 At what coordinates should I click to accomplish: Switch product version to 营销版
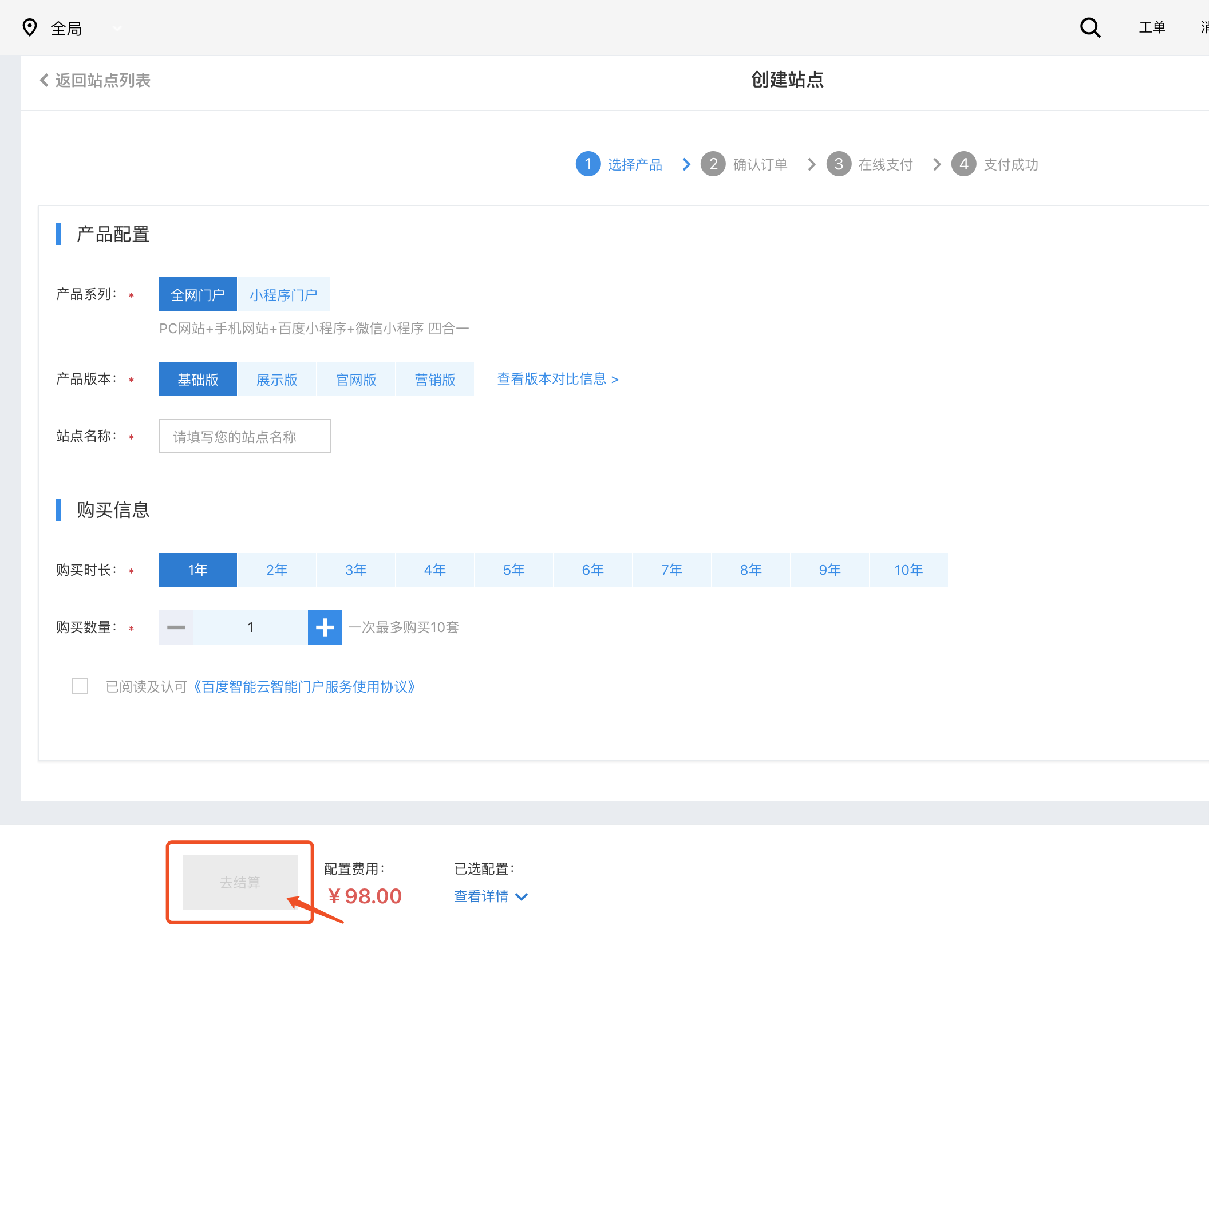tap(435, 378)
